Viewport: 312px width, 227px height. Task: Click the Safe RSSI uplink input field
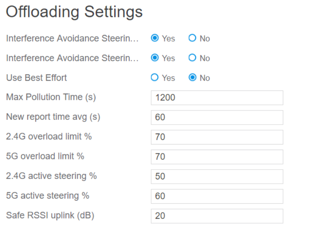216,216
